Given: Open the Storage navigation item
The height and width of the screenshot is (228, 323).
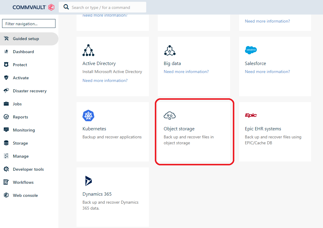Looking at the screenshot, I should [x=20, y=143].
